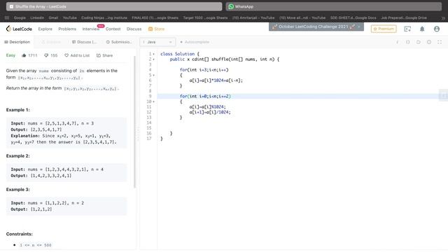Switch to the Discuss problem tab
448x252 pixels.
[x=84, y=42]
